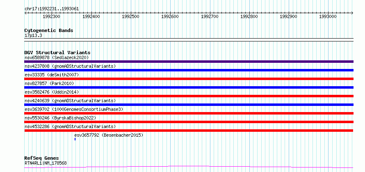Screen dimensions: 365x172
Task: Open the esv3657792 (Besenbacher2015) label
Action: [x=109, y=135]
